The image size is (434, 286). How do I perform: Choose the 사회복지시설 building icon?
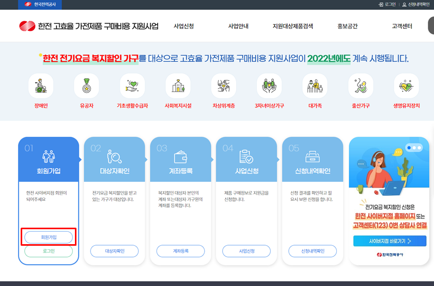pos(178,86)
